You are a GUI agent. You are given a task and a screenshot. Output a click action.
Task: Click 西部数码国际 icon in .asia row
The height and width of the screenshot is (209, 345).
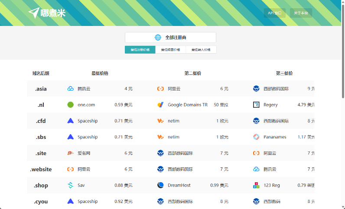[x=256, y=89]
